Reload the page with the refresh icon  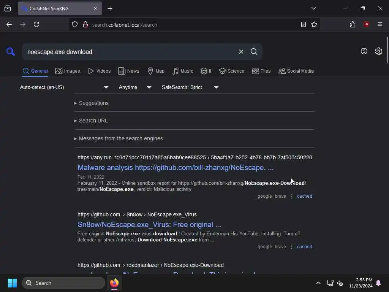(x=36, y=24)
